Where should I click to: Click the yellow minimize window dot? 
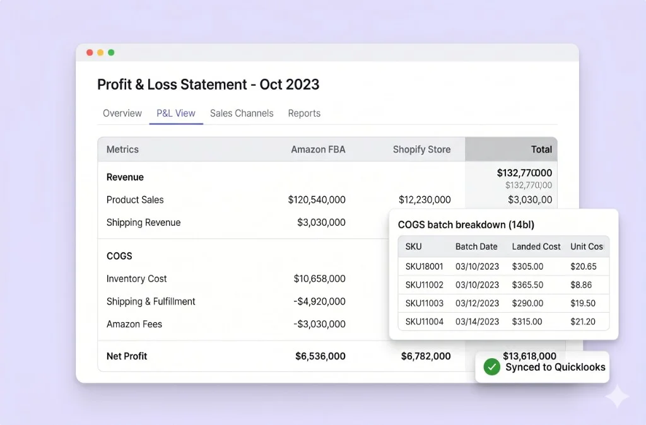pyautogui.click(x=100, y=52)
